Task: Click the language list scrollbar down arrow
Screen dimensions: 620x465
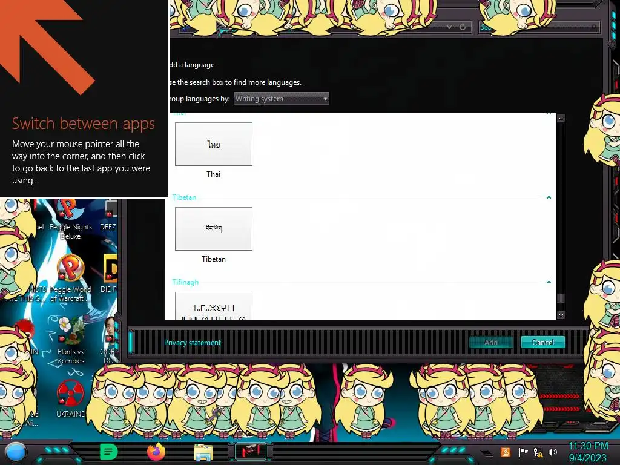Action: 561,315
